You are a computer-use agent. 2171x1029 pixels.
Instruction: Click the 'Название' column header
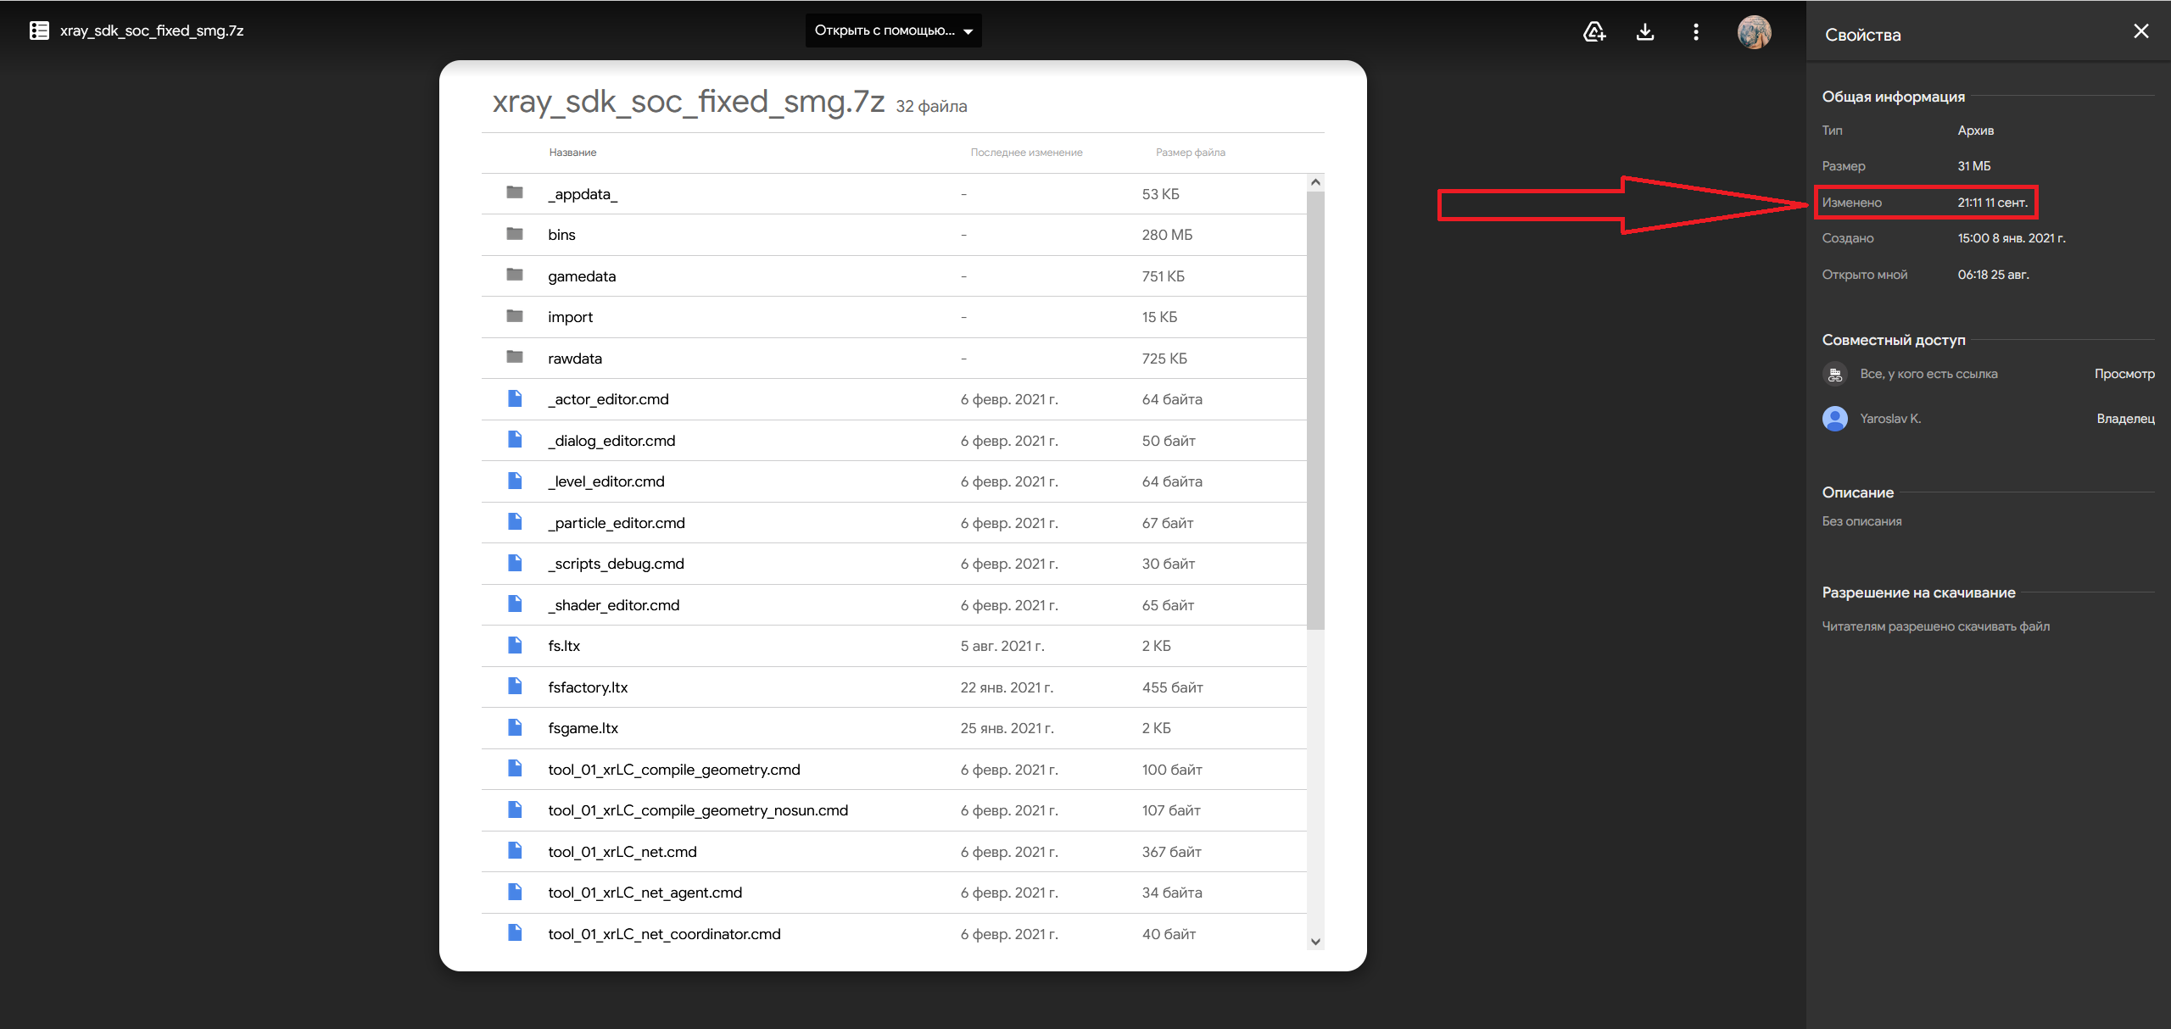pos(572,153)
